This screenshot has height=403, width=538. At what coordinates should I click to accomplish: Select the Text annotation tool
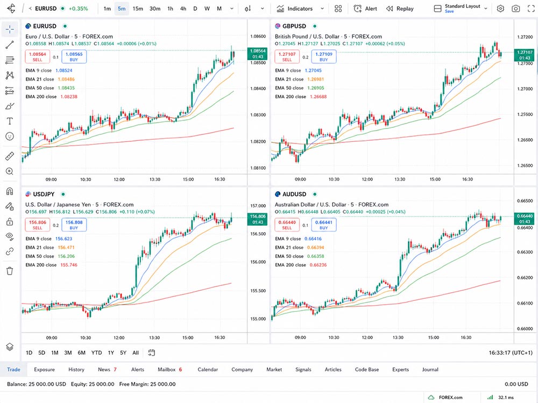pyautogui.click(x=10, y=121)
